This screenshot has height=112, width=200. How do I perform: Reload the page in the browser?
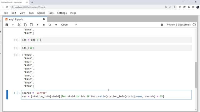(x=7, y=7)
